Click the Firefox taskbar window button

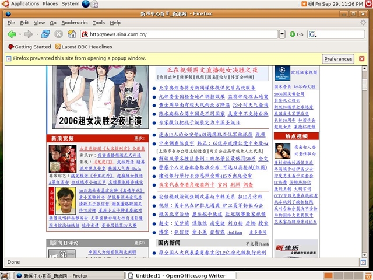[x=69, y=276]
